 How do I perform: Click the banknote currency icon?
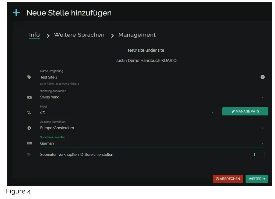pos(29,97)
